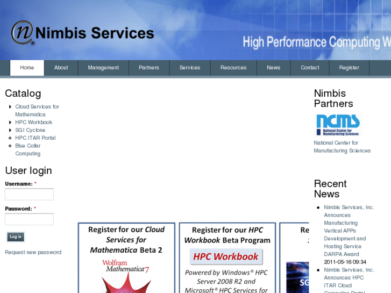Open the HPC ITAR Portal link
391x293 pixels.
(35, 138)
